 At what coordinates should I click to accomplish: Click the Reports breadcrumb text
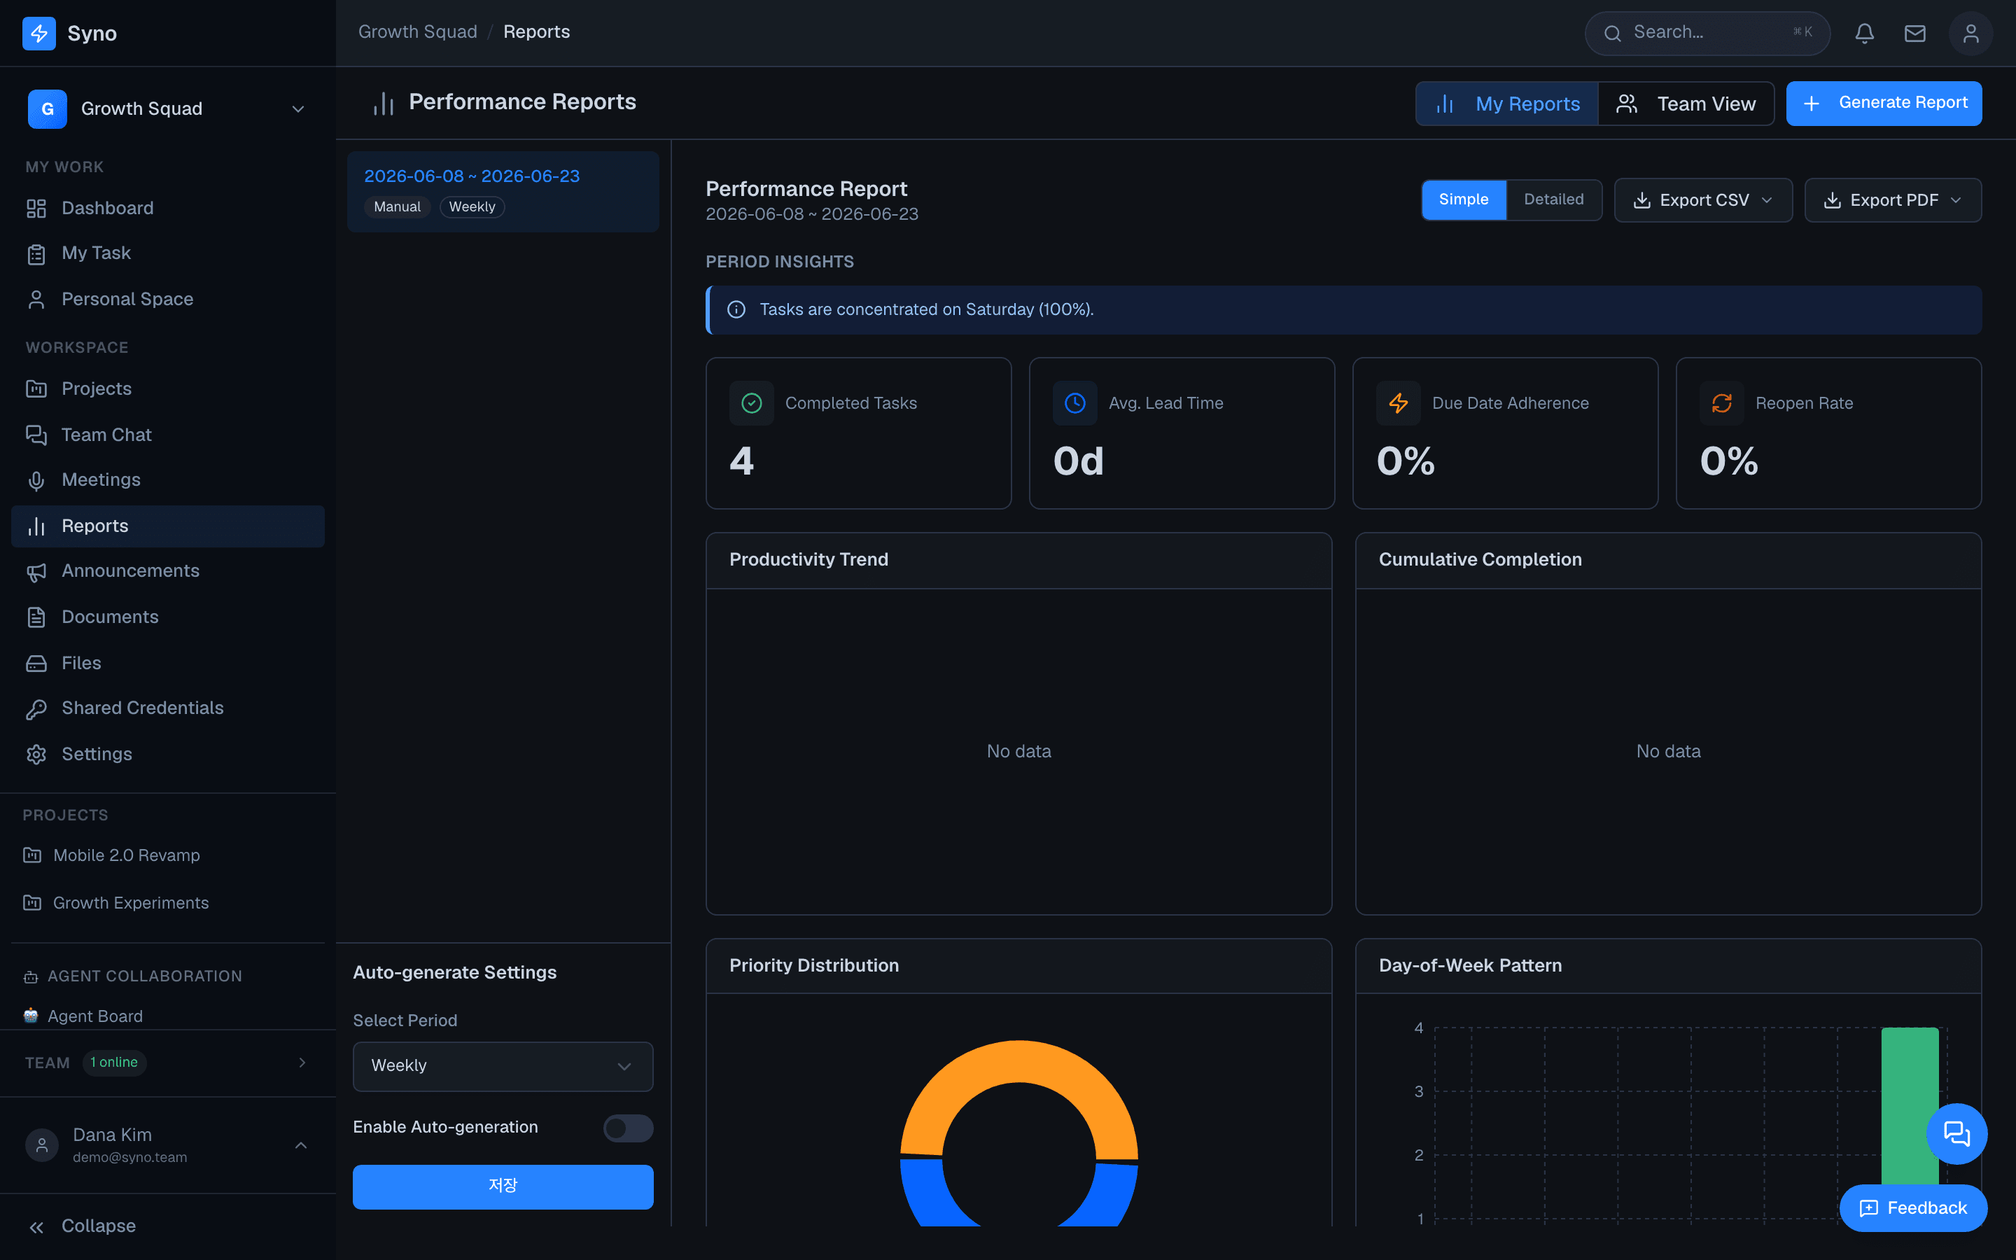pyautogui.click(x=536, y=32)
